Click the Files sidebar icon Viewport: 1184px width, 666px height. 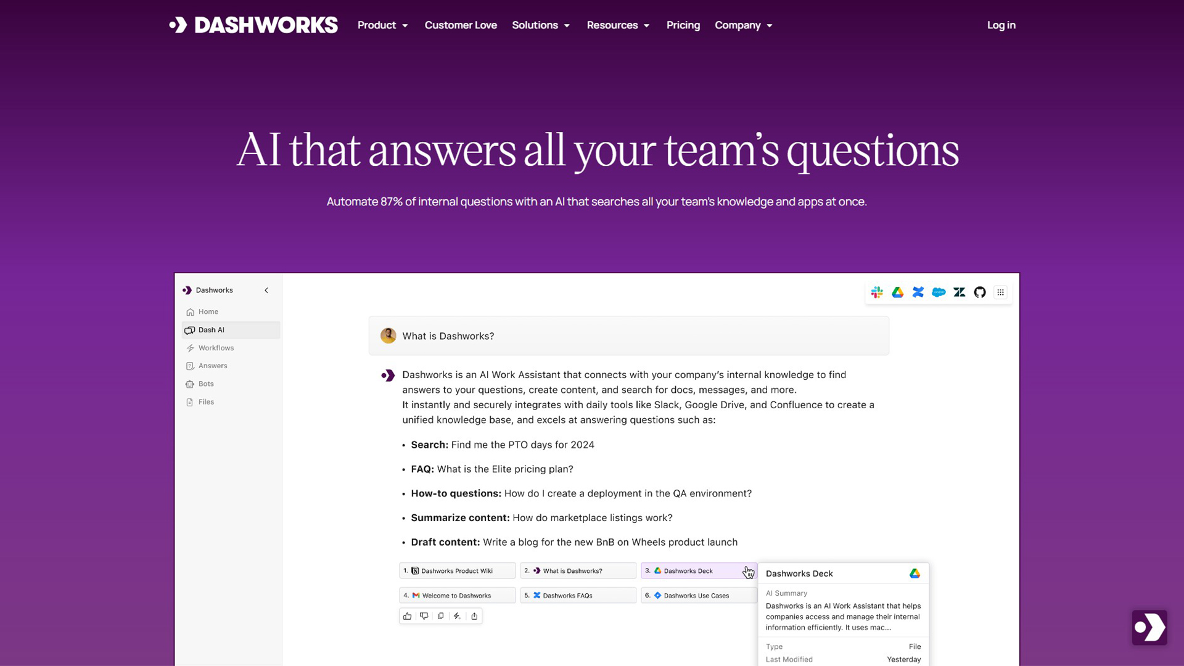click(190, 402)
